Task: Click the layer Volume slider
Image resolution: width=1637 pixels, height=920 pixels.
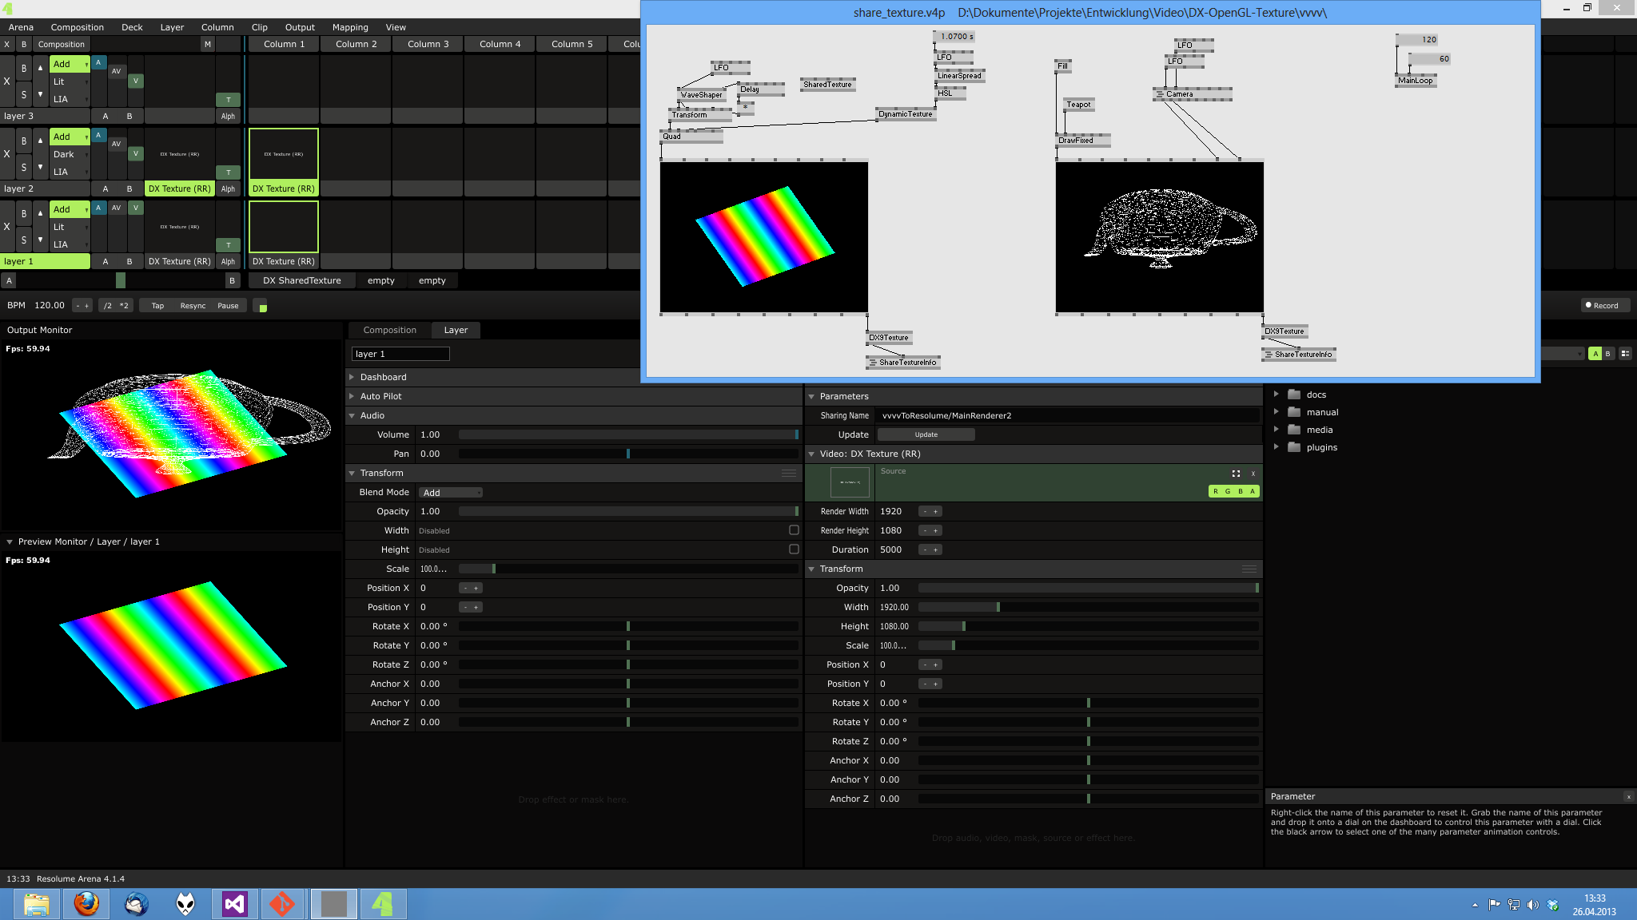Action: [627, 434]
